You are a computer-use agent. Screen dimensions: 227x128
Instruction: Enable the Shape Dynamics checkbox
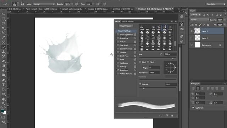pyautogui.click(x=118, y=34)
